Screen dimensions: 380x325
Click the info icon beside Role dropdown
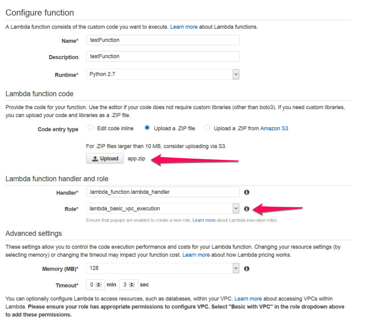(247, 209)
